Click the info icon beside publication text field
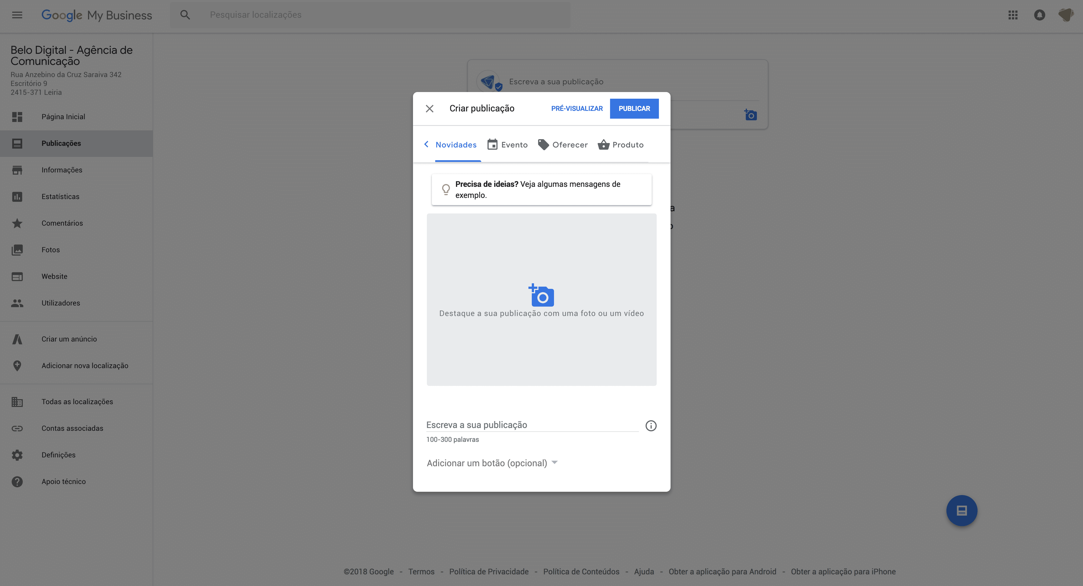Viewport: 1083px width, 586px height. (x=651, y=426)
